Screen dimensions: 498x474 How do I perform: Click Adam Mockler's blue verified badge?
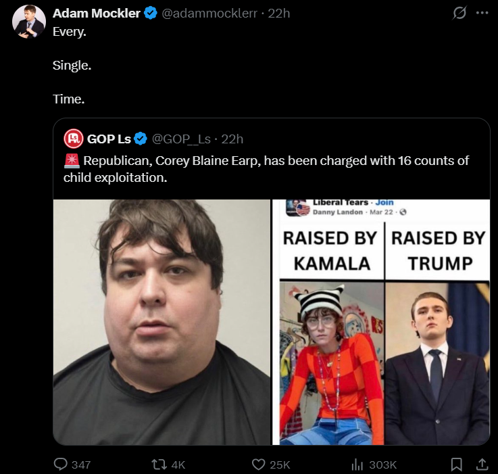[x=151, y=13]
